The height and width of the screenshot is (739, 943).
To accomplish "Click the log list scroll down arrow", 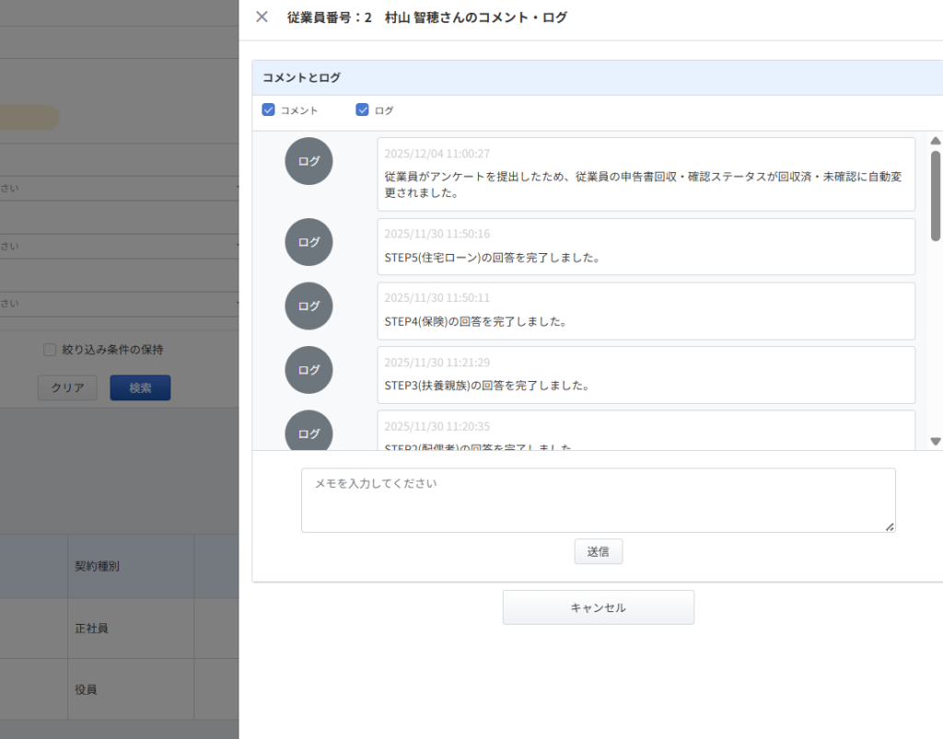I will pos(936,441).
